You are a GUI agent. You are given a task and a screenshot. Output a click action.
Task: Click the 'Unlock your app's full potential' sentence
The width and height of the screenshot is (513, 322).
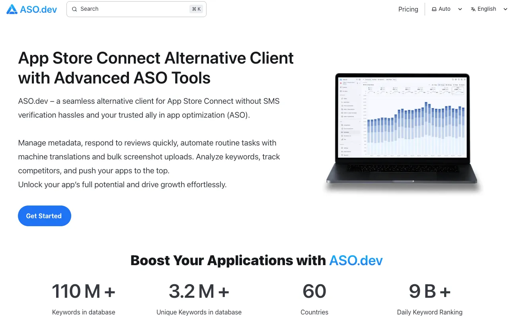click(x=122, y=184)
